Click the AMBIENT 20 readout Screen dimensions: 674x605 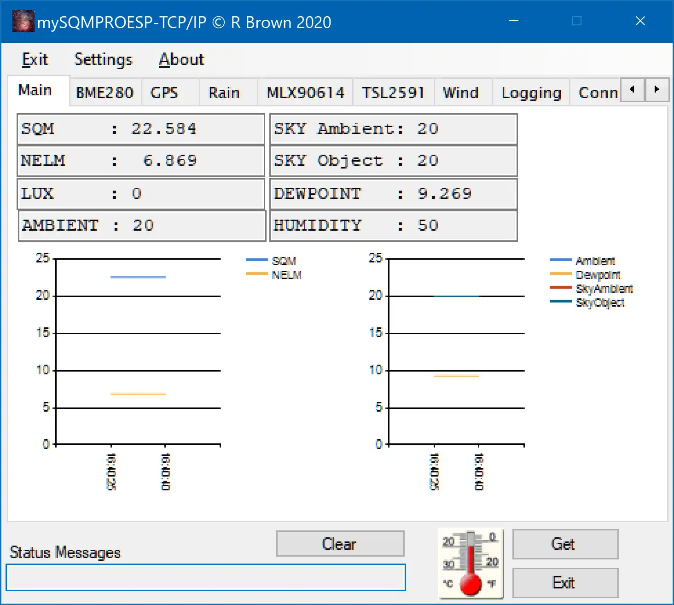click(x=142, y=226)
